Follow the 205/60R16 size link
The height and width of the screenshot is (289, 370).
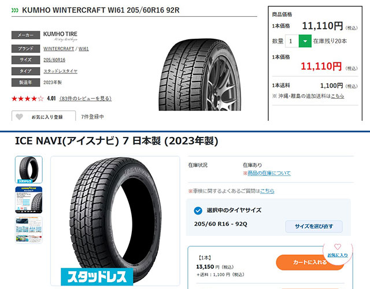[54, 60]
